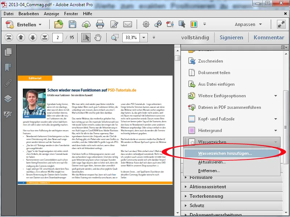
Task: Open the bookmarks side panel
Action: tap(8, 67)
